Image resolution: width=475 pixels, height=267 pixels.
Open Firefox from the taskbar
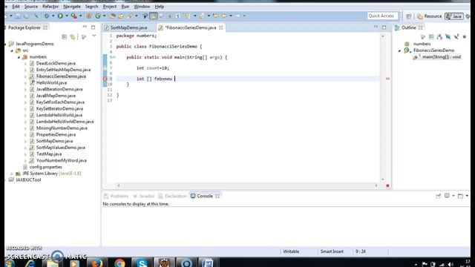tap(97, 263)
